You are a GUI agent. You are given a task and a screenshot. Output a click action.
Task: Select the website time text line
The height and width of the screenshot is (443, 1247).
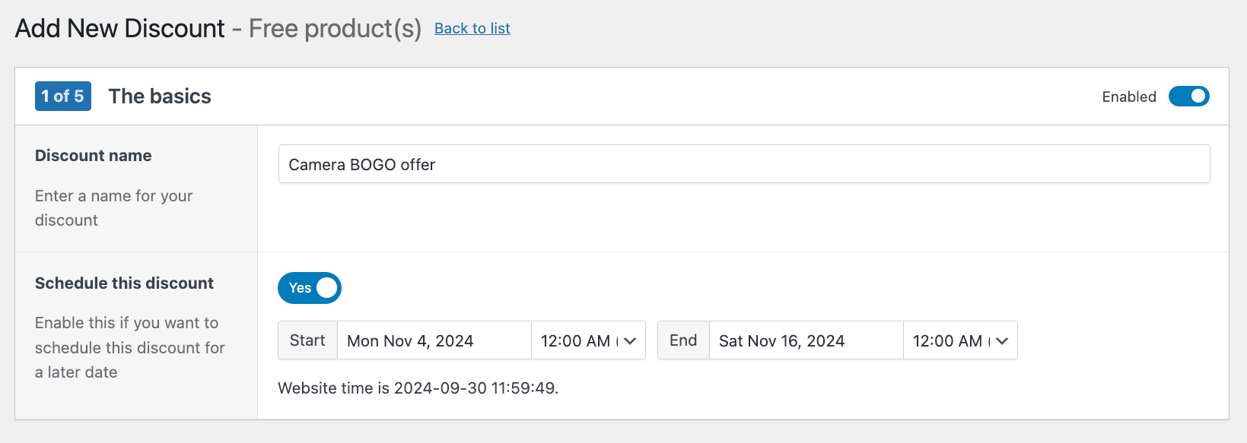[418, 388]
